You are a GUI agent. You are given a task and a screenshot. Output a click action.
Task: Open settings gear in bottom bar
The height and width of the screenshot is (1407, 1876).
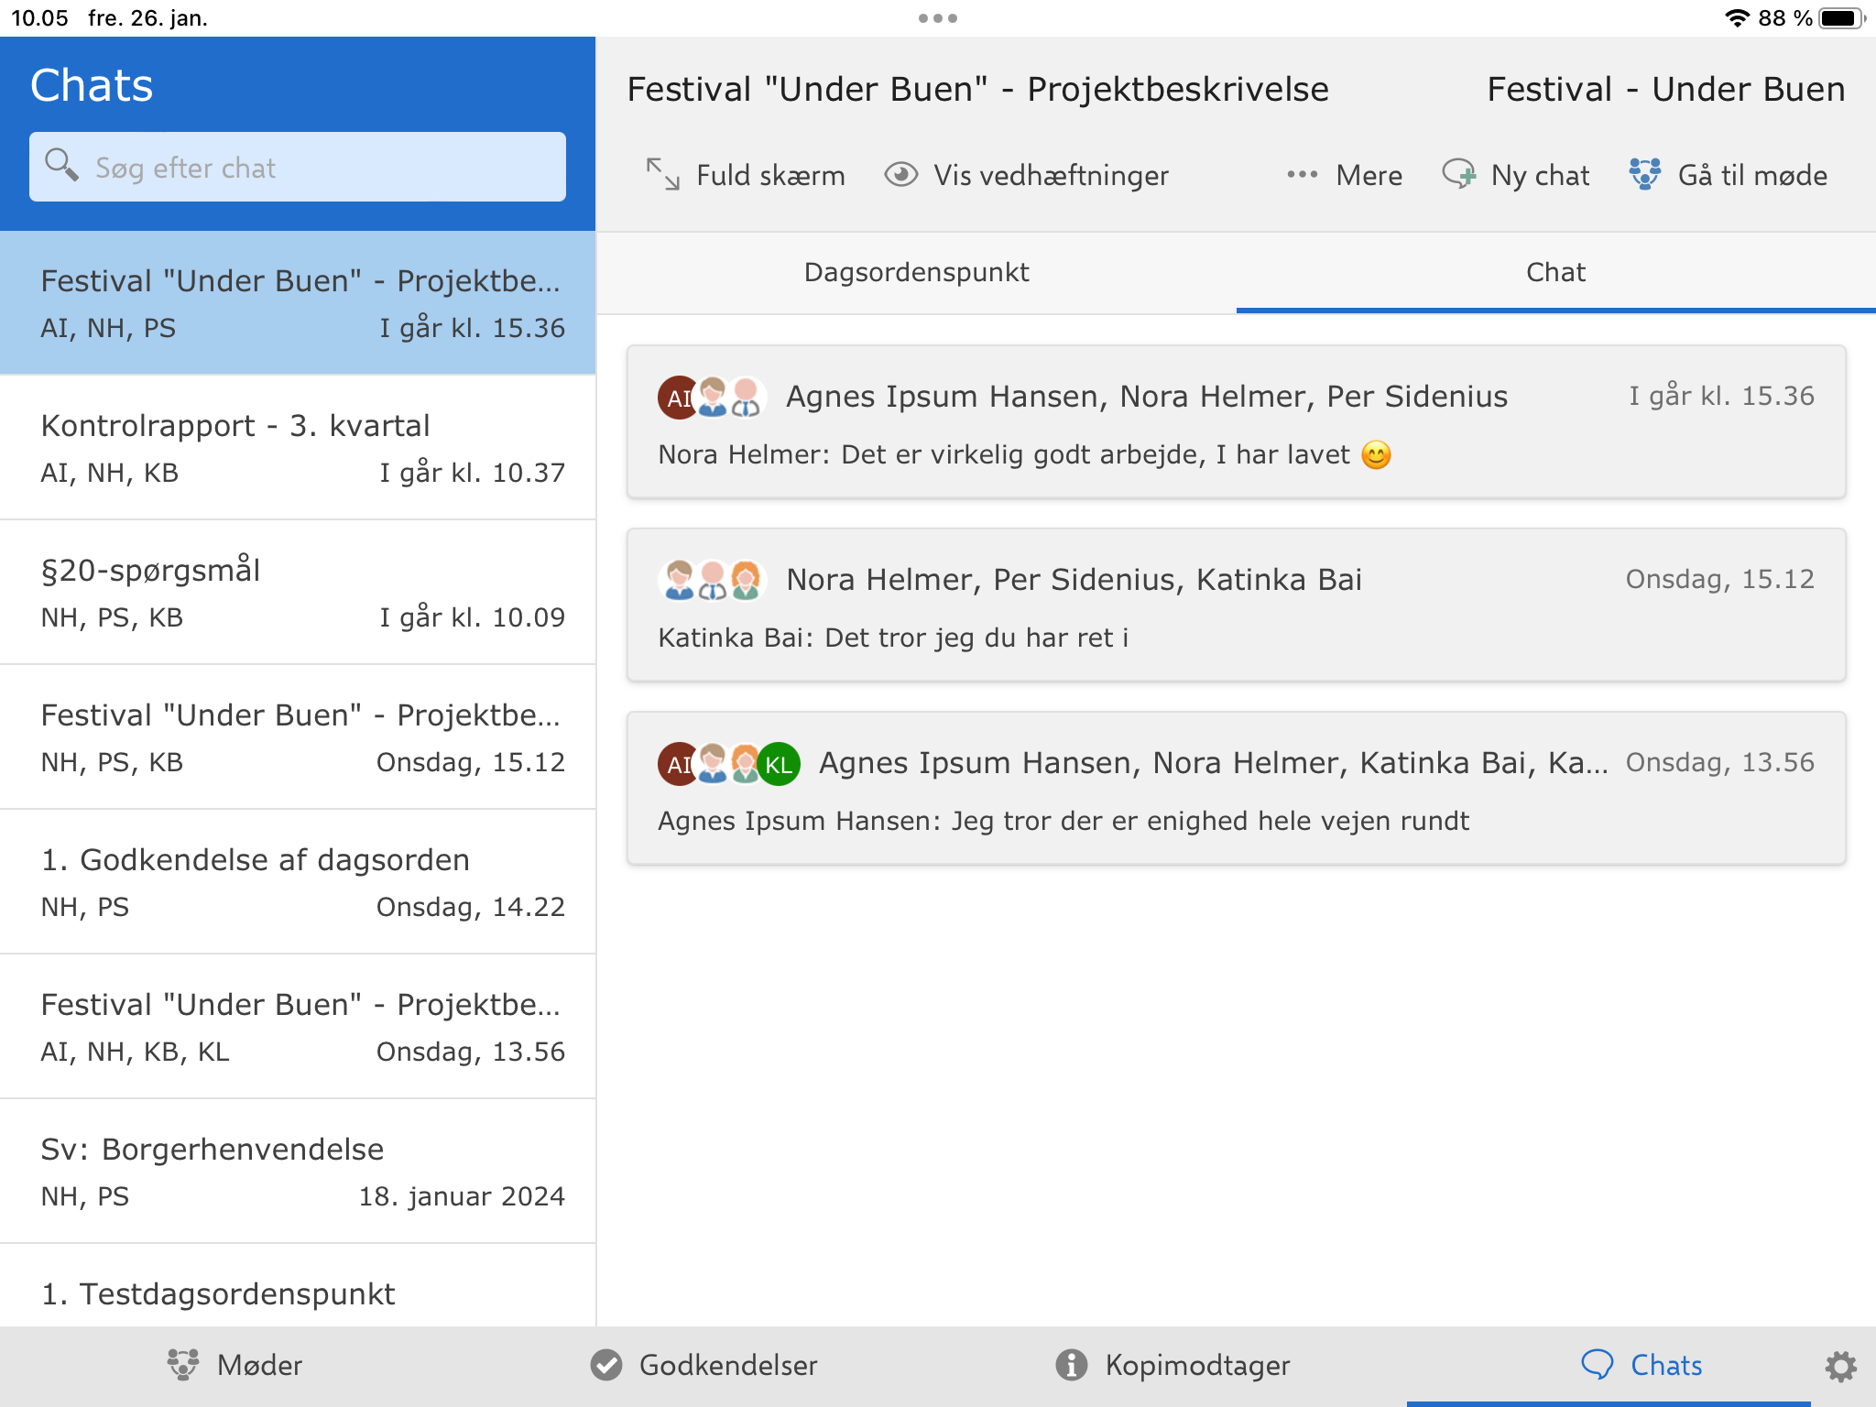click(1839, 1366)
